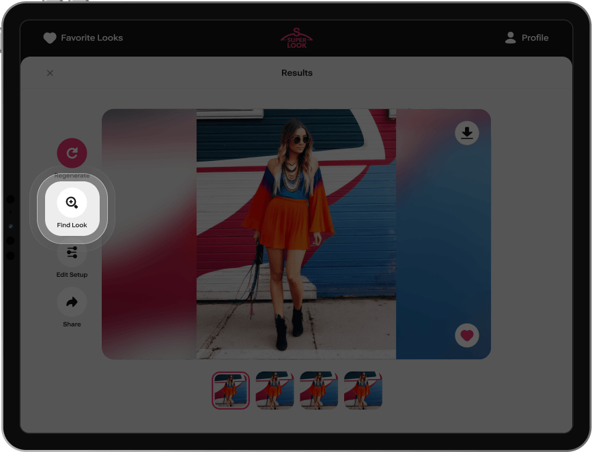
Task: Select the second result thumbnail
Action: coord(274,391)
